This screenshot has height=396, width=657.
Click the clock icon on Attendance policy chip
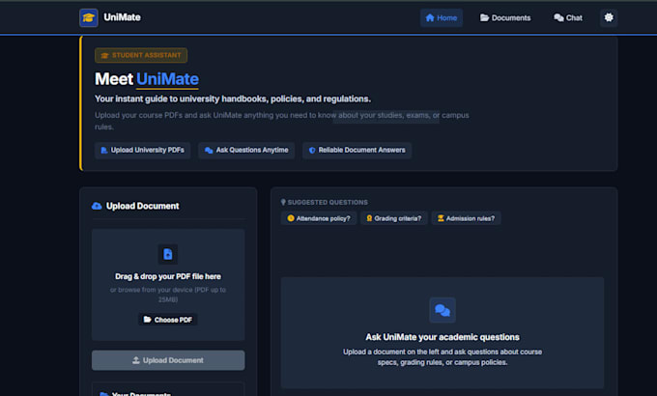tap(291, 218)
